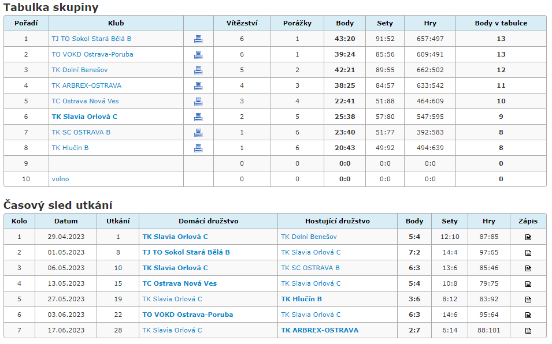
Task: Click print icon for TK Hlučín B row
Action: (x=198, y=148)
